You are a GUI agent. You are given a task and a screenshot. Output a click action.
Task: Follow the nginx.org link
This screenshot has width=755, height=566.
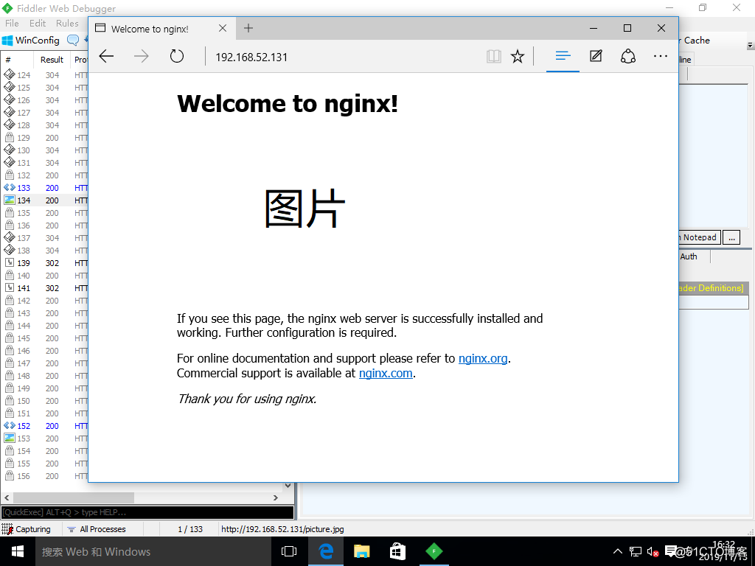pos(483,359)
